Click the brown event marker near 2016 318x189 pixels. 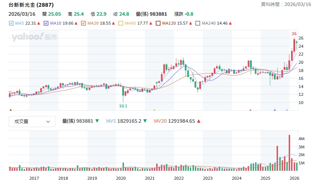pos(10,110)
